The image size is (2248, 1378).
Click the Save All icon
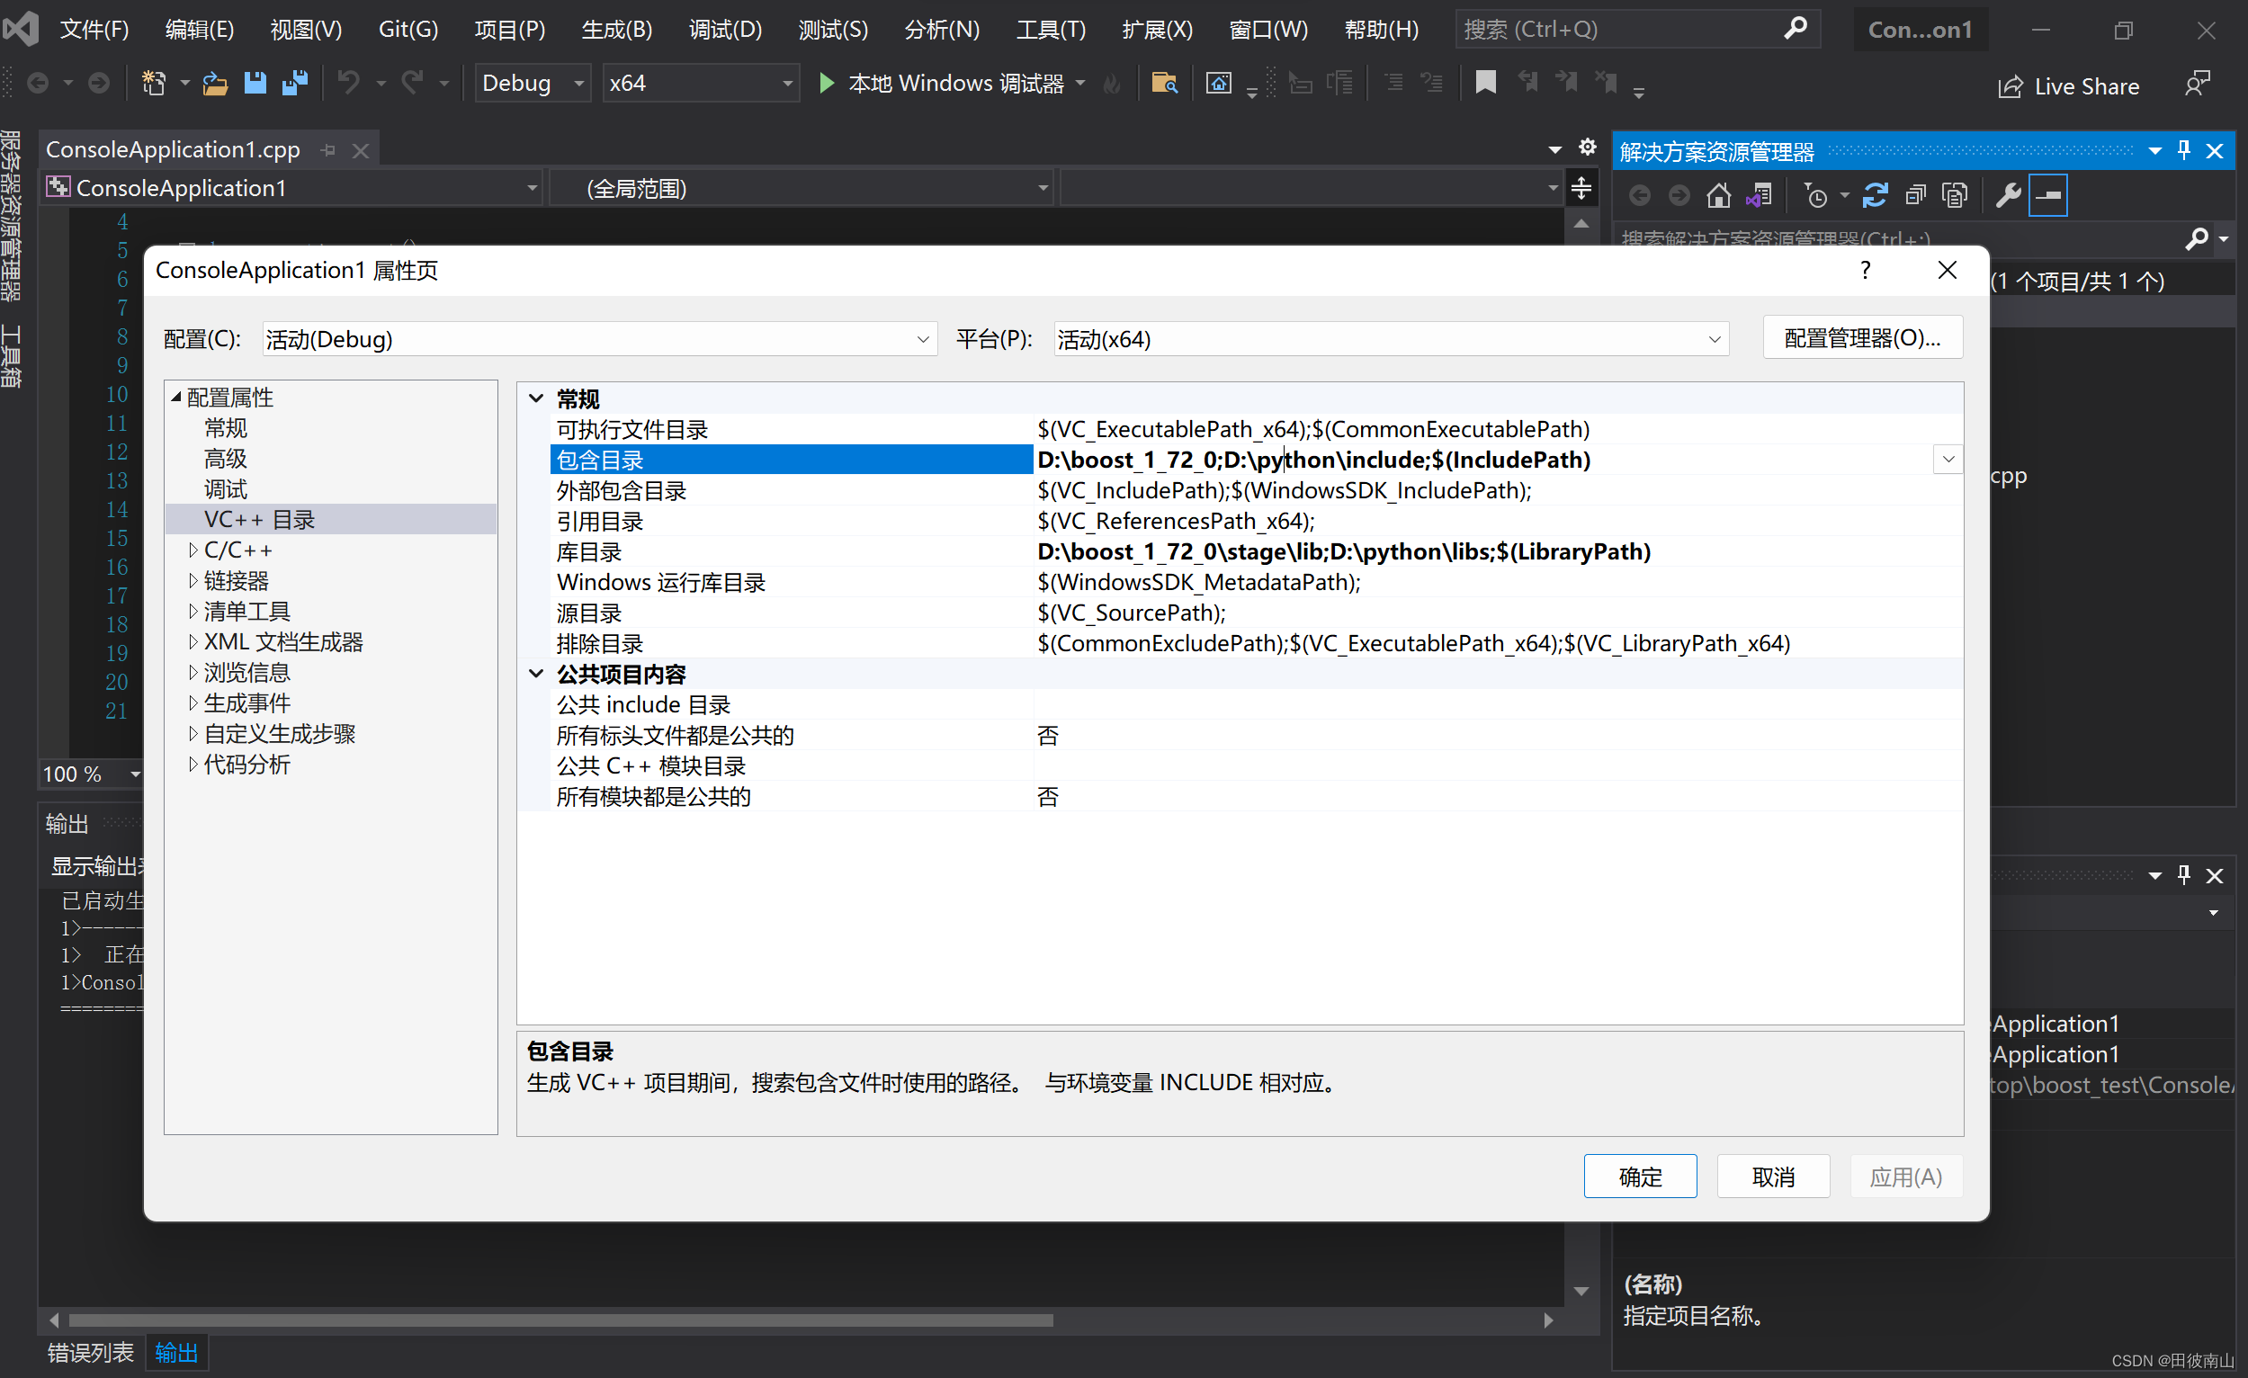pyautogui.click(x=295, y=84)
